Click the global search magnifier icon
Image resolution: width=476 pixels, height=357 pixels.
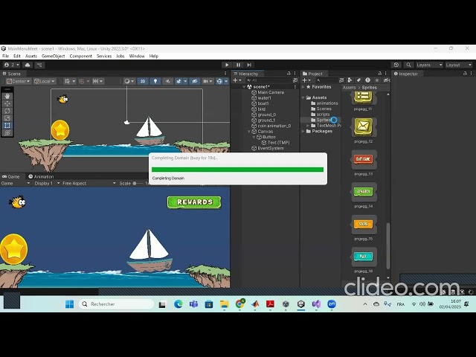pyautogui.click(x=408, y=65)
